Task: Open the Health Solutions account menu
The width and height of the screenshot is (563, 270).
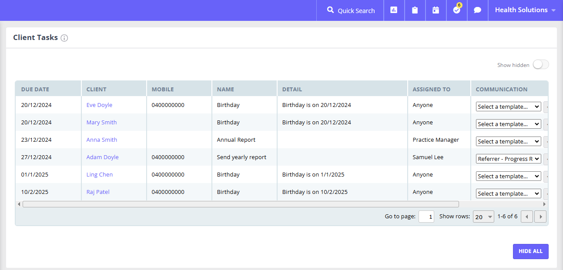Action: (x=525, y=10)
